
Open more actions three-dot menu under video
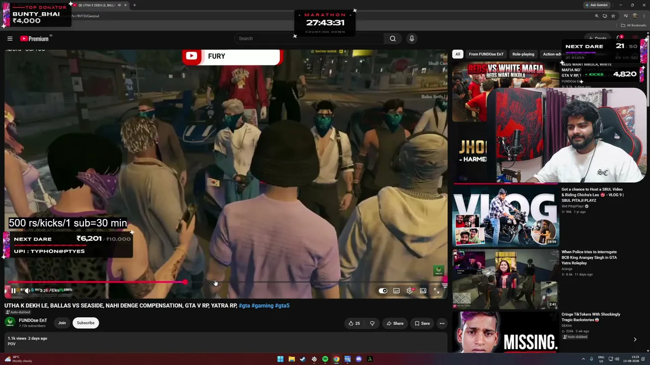(x=442, y=323)
